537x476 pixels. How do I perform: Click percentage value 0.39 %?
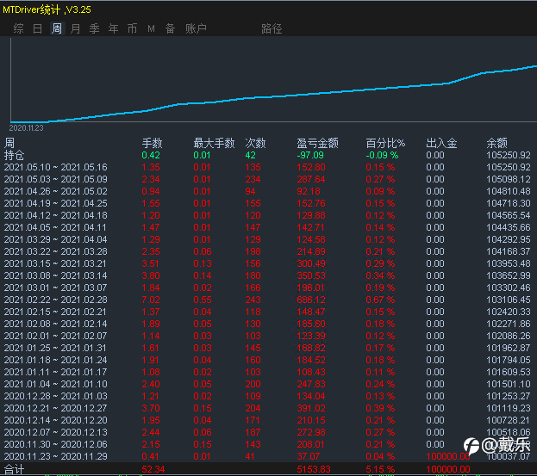[380, 408]
